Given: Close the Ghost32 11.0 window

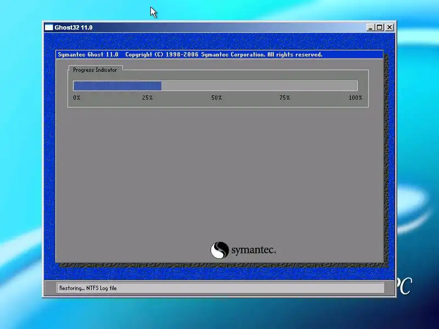Looking at the screenshot, I should click(x=390, y=27).
